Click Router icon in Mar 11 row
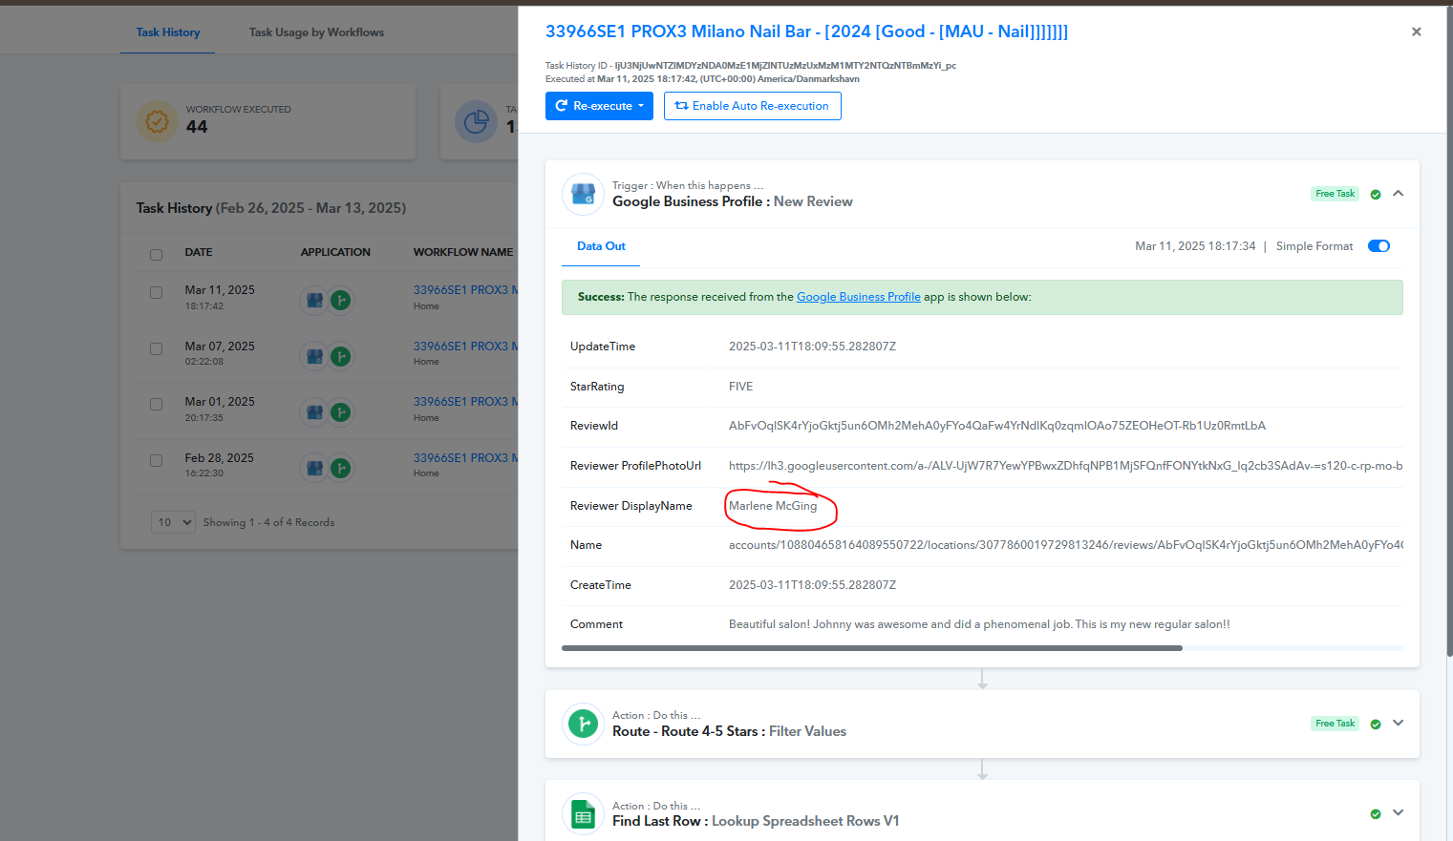The width and height of the screenshot is (1453, 841). [x=340, y=301]
